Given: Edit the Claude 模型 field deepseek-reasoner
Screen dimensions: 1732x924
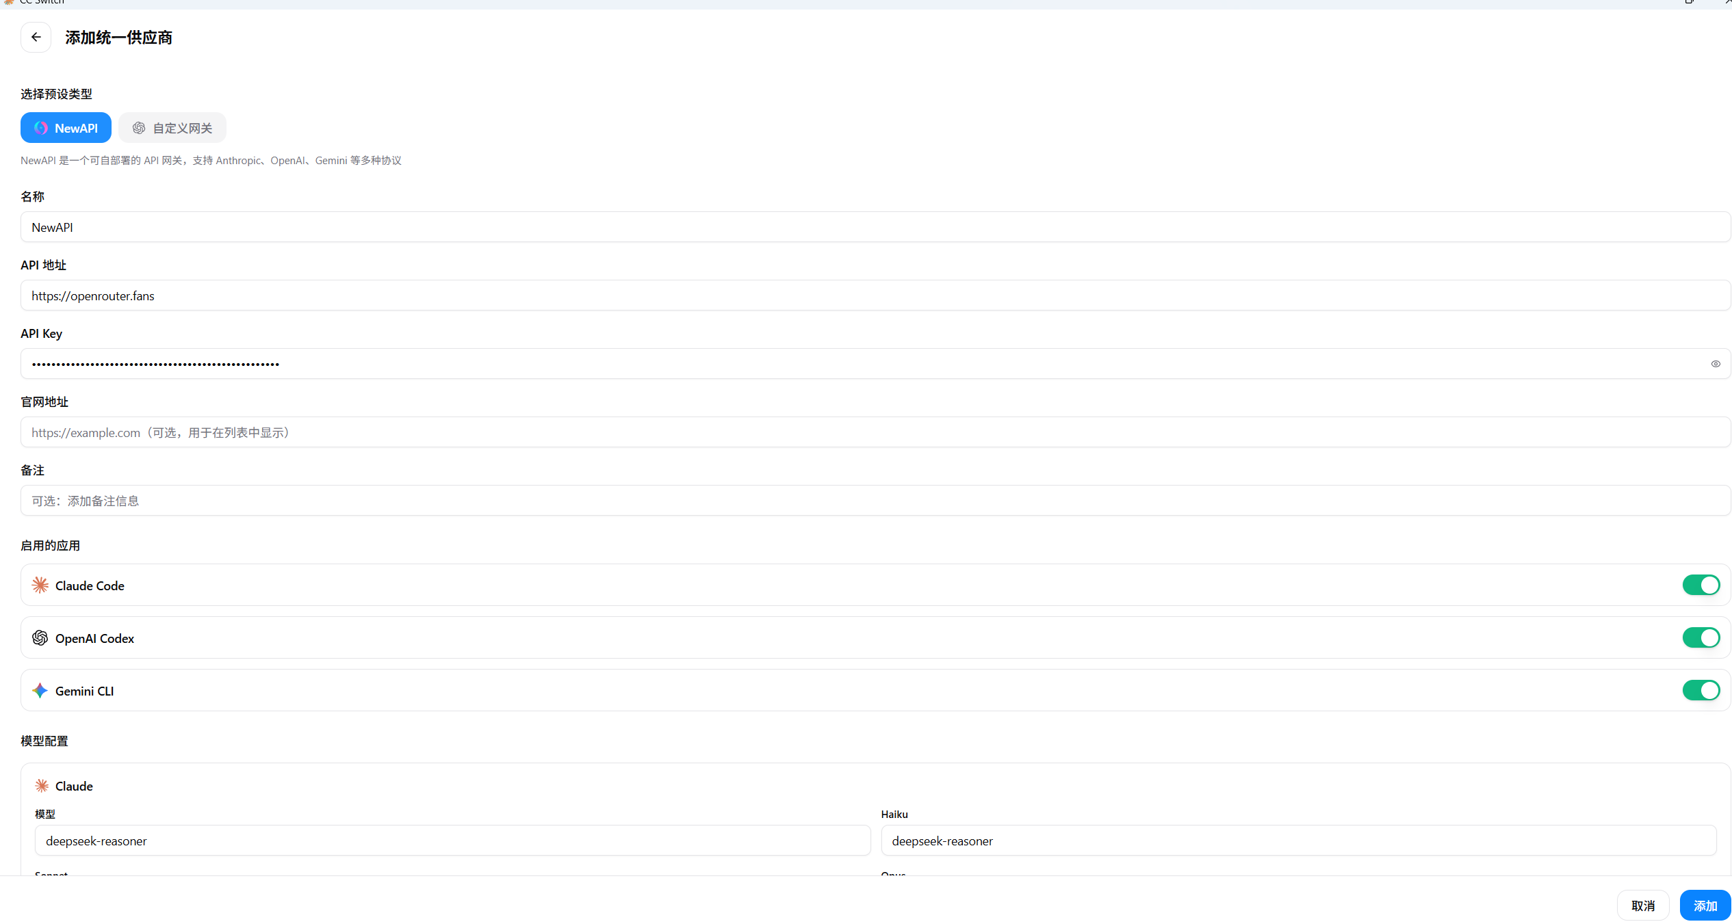Looking at the screenshot, I should 452,841.
